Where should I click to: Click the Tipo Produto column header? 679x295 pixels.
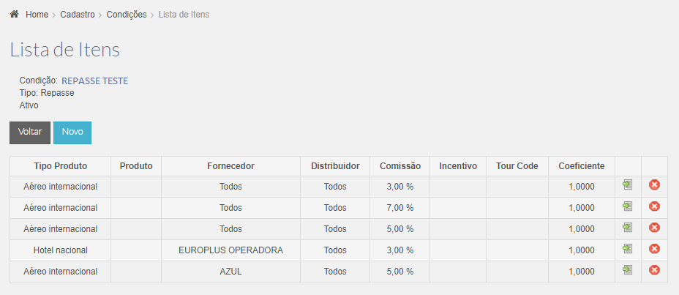[61, 166]
